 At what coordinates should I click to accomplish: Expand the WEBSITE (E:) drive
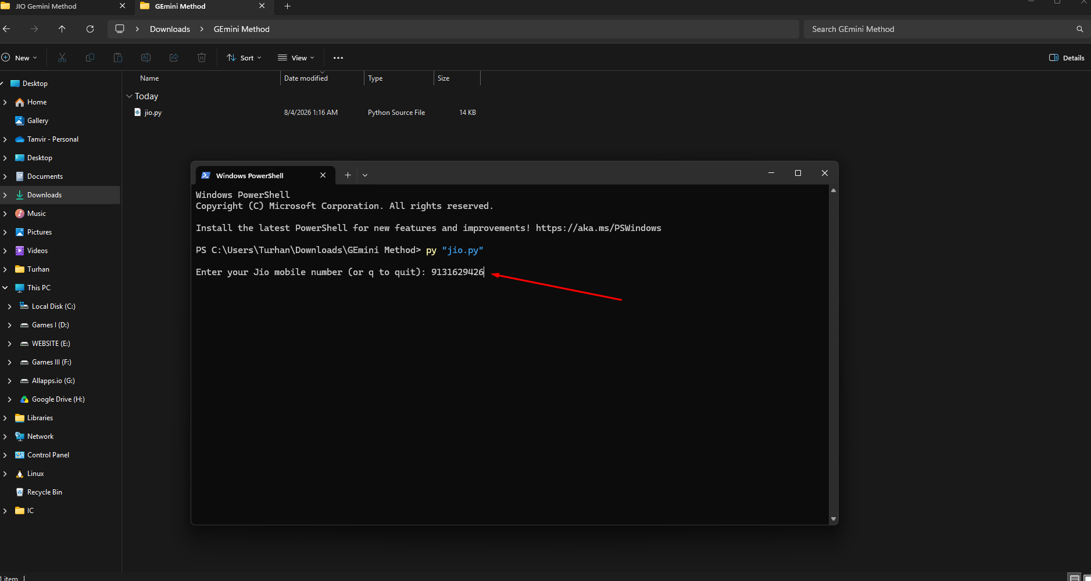9,344
